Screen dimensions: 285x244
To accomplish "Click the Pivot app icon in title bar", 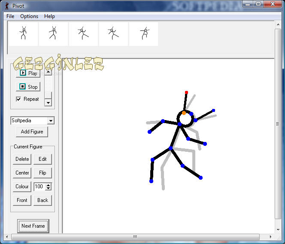I will (7, 6).
